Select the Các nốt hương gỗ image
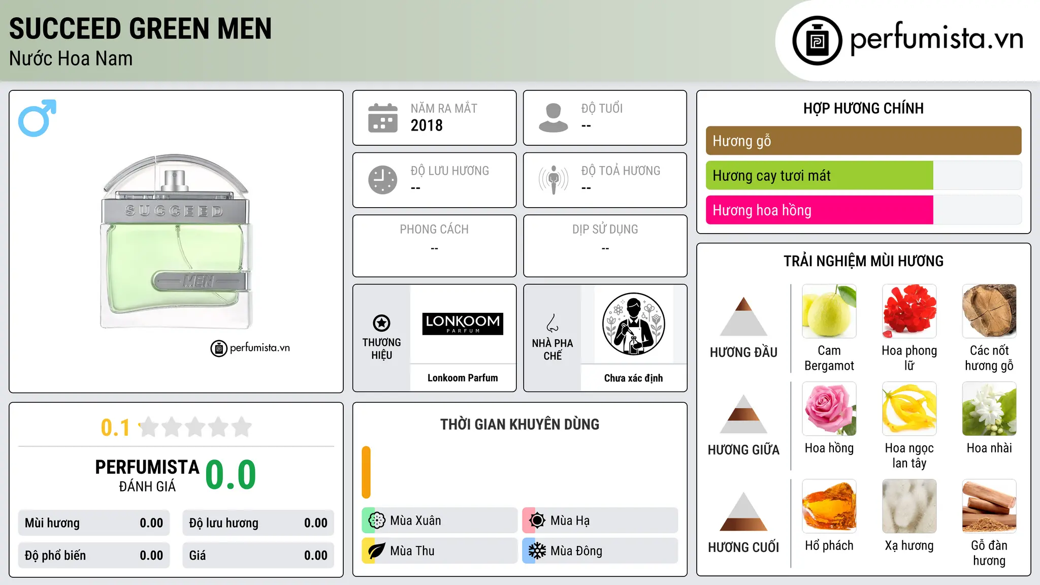The image size is (1040, 585). click(x=989, y=311)
